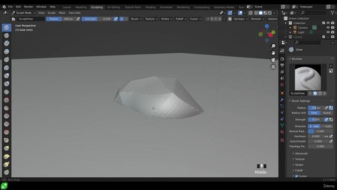The width and height of the screenshot is (337, 190).
Task: Open the Options popover in header
Action: coord(273,19)
